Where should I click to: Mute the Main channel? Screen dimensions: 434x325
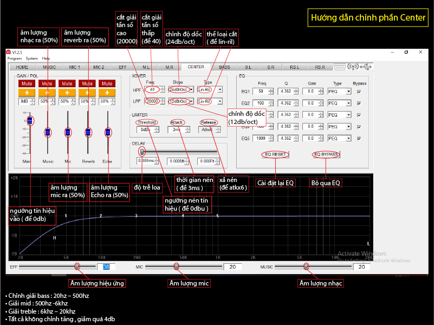click(27, 83)
